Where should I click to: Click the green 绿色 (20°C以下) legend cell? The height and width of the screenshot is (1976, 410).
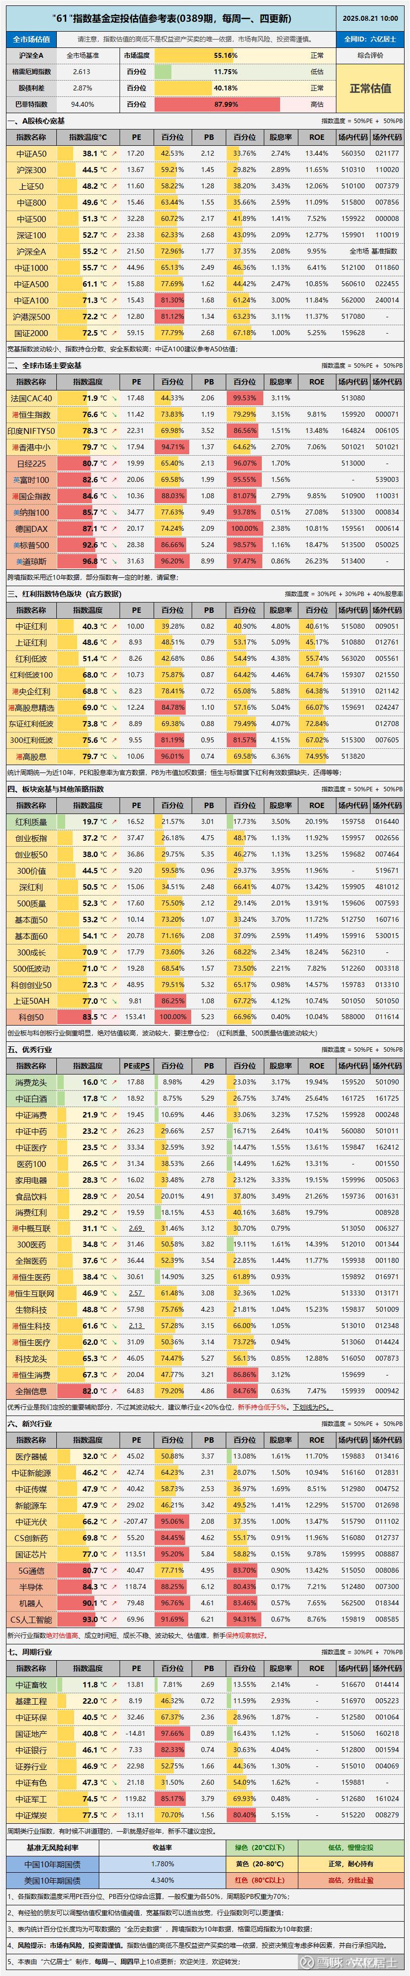tap(260, 1848)
